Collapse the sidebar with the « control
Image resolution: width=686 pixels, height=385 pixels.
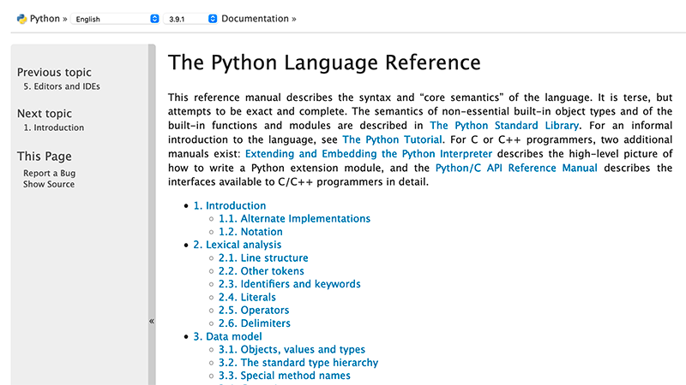point(152,322)
